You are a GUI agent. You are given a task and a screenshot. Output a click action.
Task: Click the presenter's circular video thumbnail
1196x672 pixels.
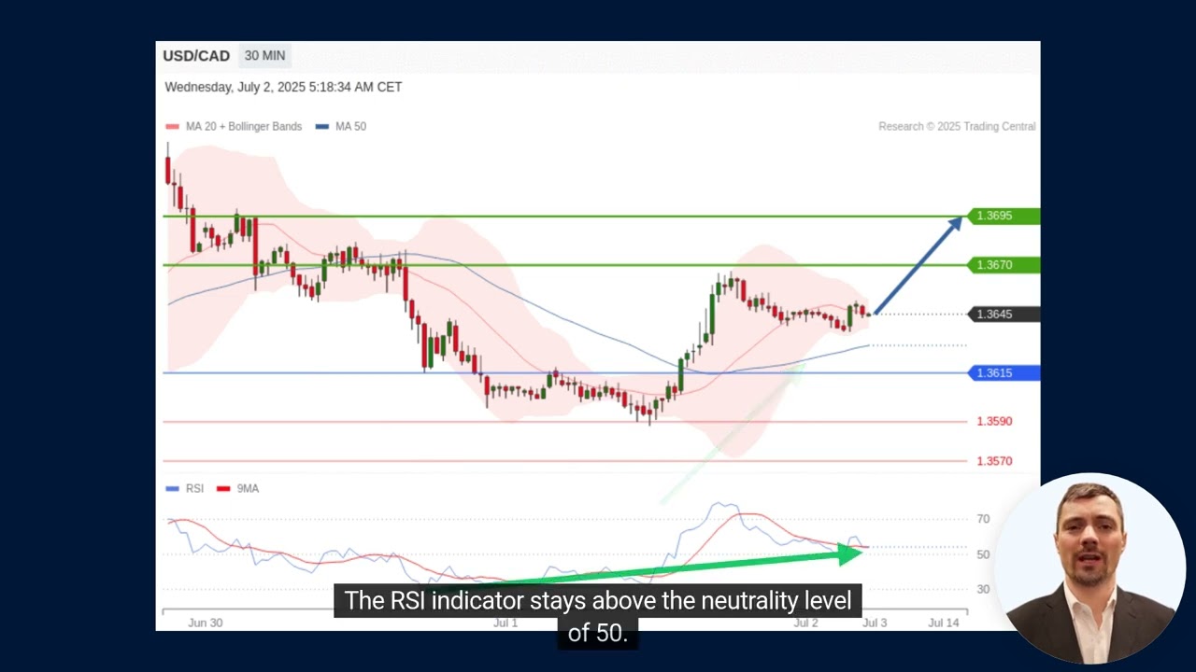tap(1089, 568)
